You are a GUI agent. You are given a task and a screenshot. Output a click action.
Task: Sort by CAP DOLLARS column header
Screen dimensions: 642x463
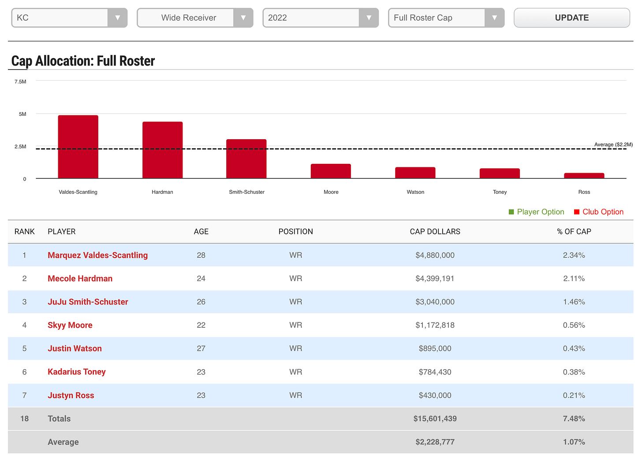pyautogui.click(x=435, y=232)
